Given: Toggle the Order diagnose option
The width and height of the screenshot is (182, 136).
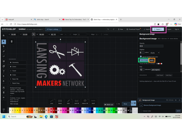Looking at the screenshot, I should (18, 75).
